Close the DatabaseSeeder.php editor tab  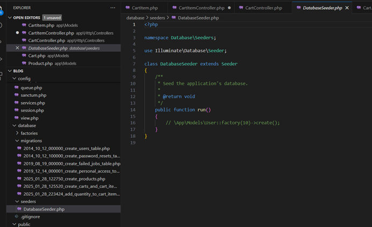coord(347,8)
